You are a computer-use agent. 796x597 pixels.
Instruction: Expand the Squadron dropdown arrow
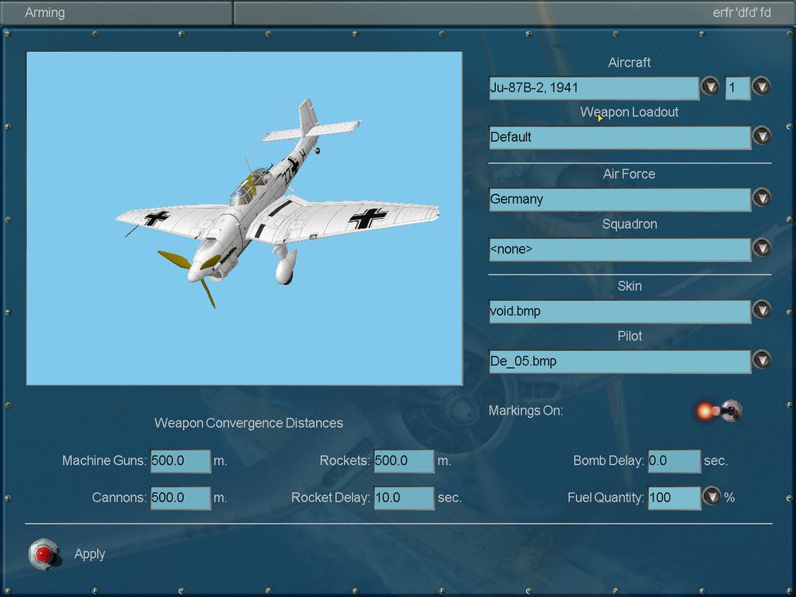pyautogui.click(x=762, y=248)
